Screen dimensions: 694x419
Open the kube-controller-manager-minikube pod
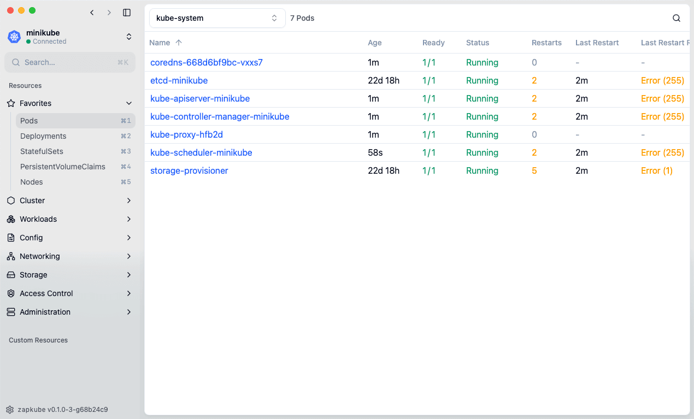tap(220, 116)
